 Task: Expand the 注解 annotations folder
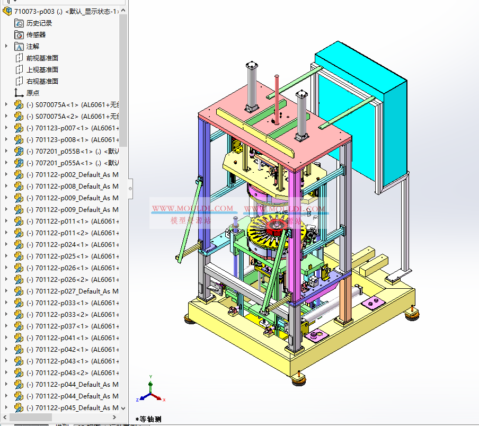pos(6,46)
